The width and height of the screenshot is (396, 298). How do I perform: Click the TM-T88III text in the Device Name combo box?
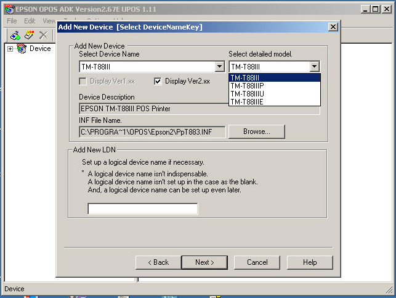(x=96, y=67)
